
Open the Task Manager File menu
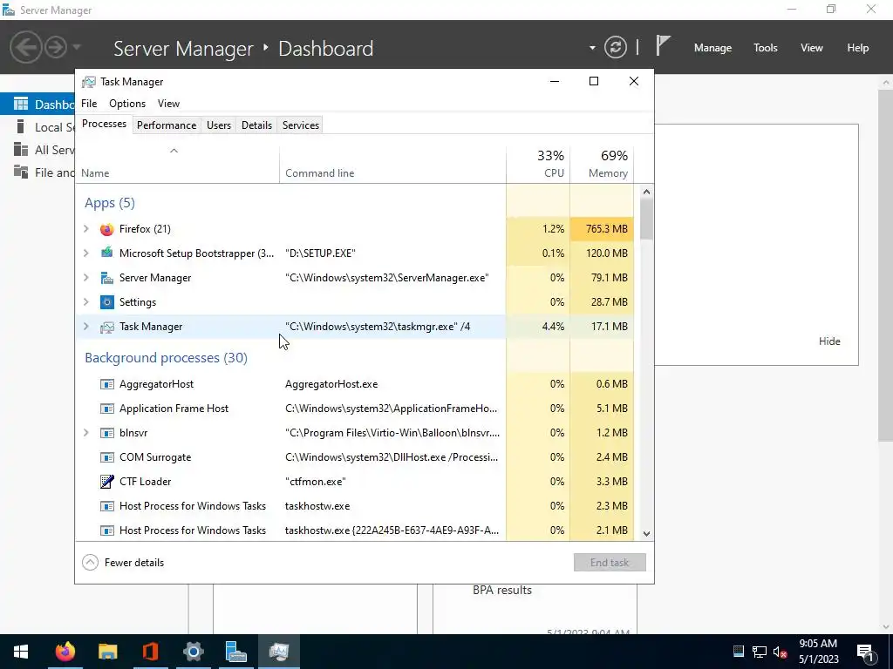click(89, 104)
